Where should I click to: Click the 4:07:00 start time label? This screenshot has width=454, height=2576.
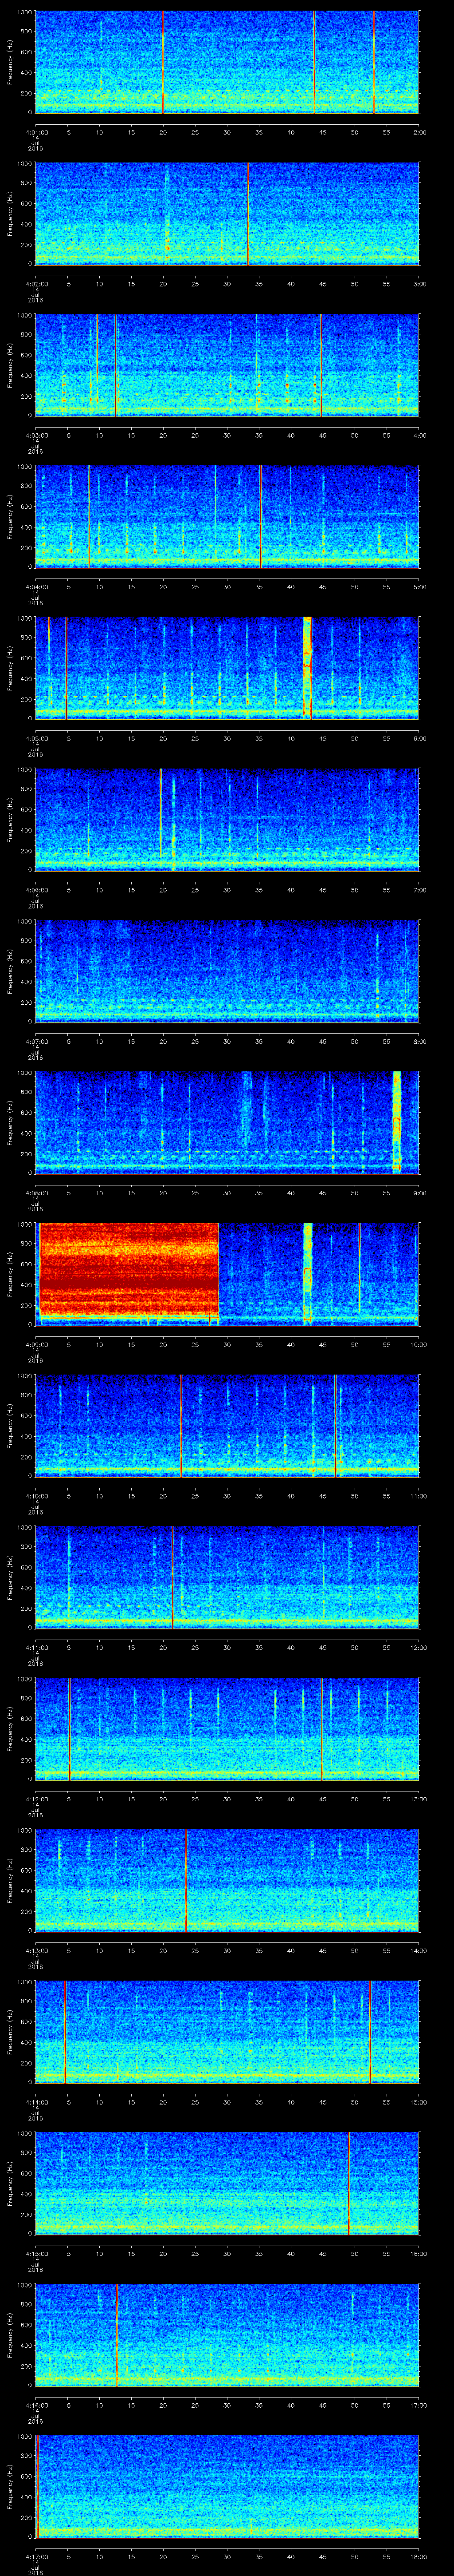click(x=36, y=1041)
